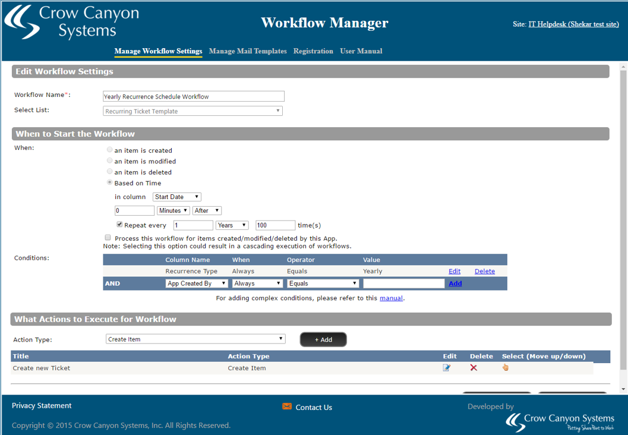Select the 'Based on Time' radio button
Image resolution: width=628 pixels, height=435 pixels.
(109, 182)
